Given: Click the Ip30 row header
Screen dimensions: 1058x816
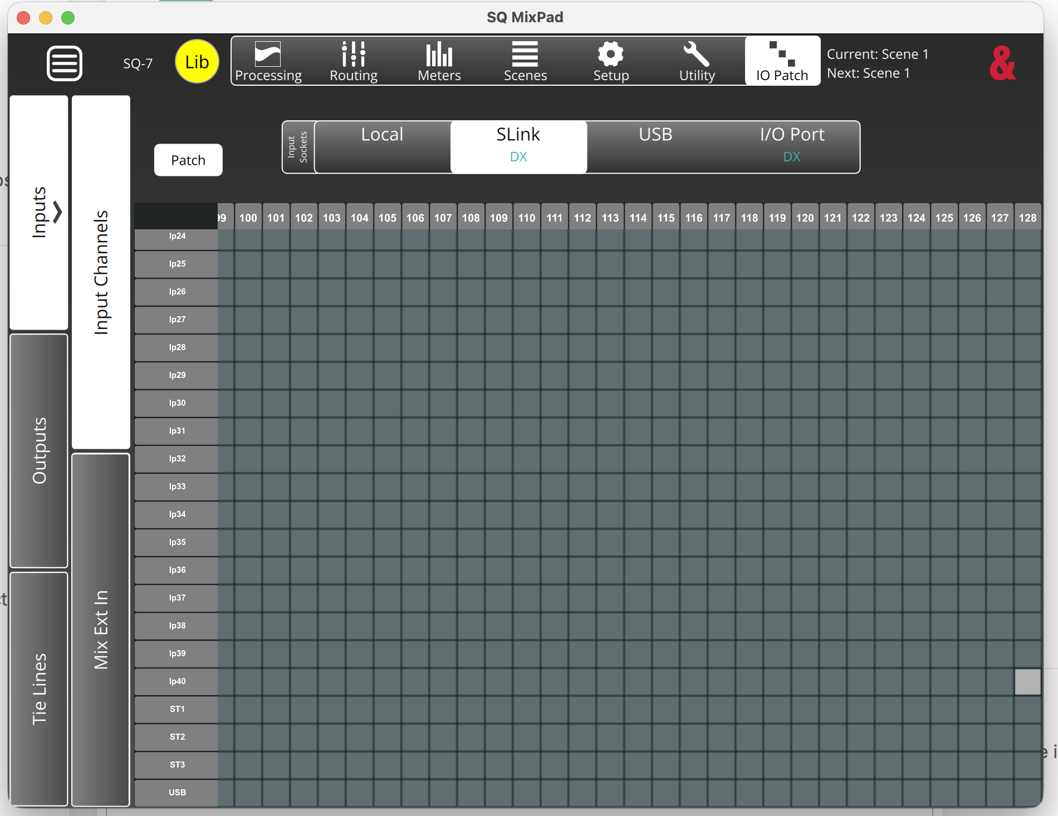Looking at the screenshot, I should [176, 404].
